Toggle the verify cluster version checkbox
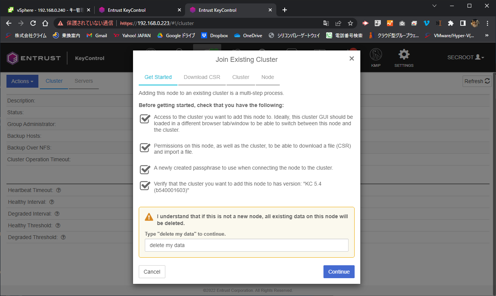 coord(145,185)
